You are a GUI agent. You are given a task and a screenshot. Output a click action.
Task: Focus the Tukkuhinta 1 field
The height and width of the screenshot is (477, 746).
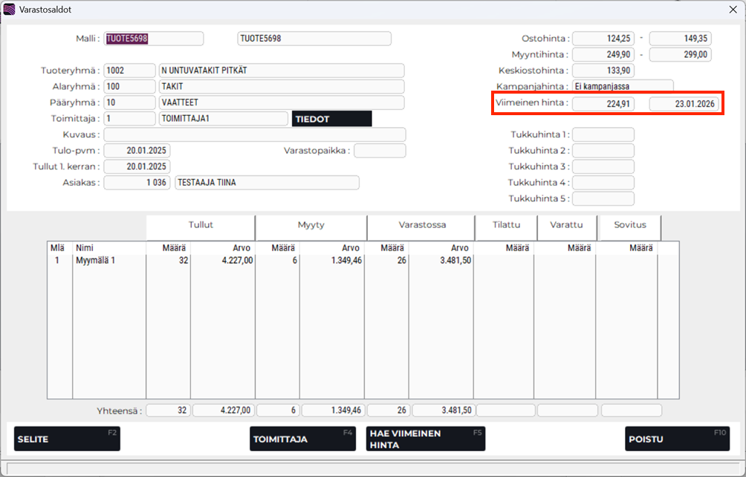tap(603, 134)
